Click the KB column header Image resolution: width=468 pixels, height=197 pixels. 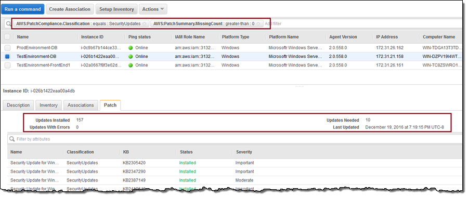(x=126, y=152)
